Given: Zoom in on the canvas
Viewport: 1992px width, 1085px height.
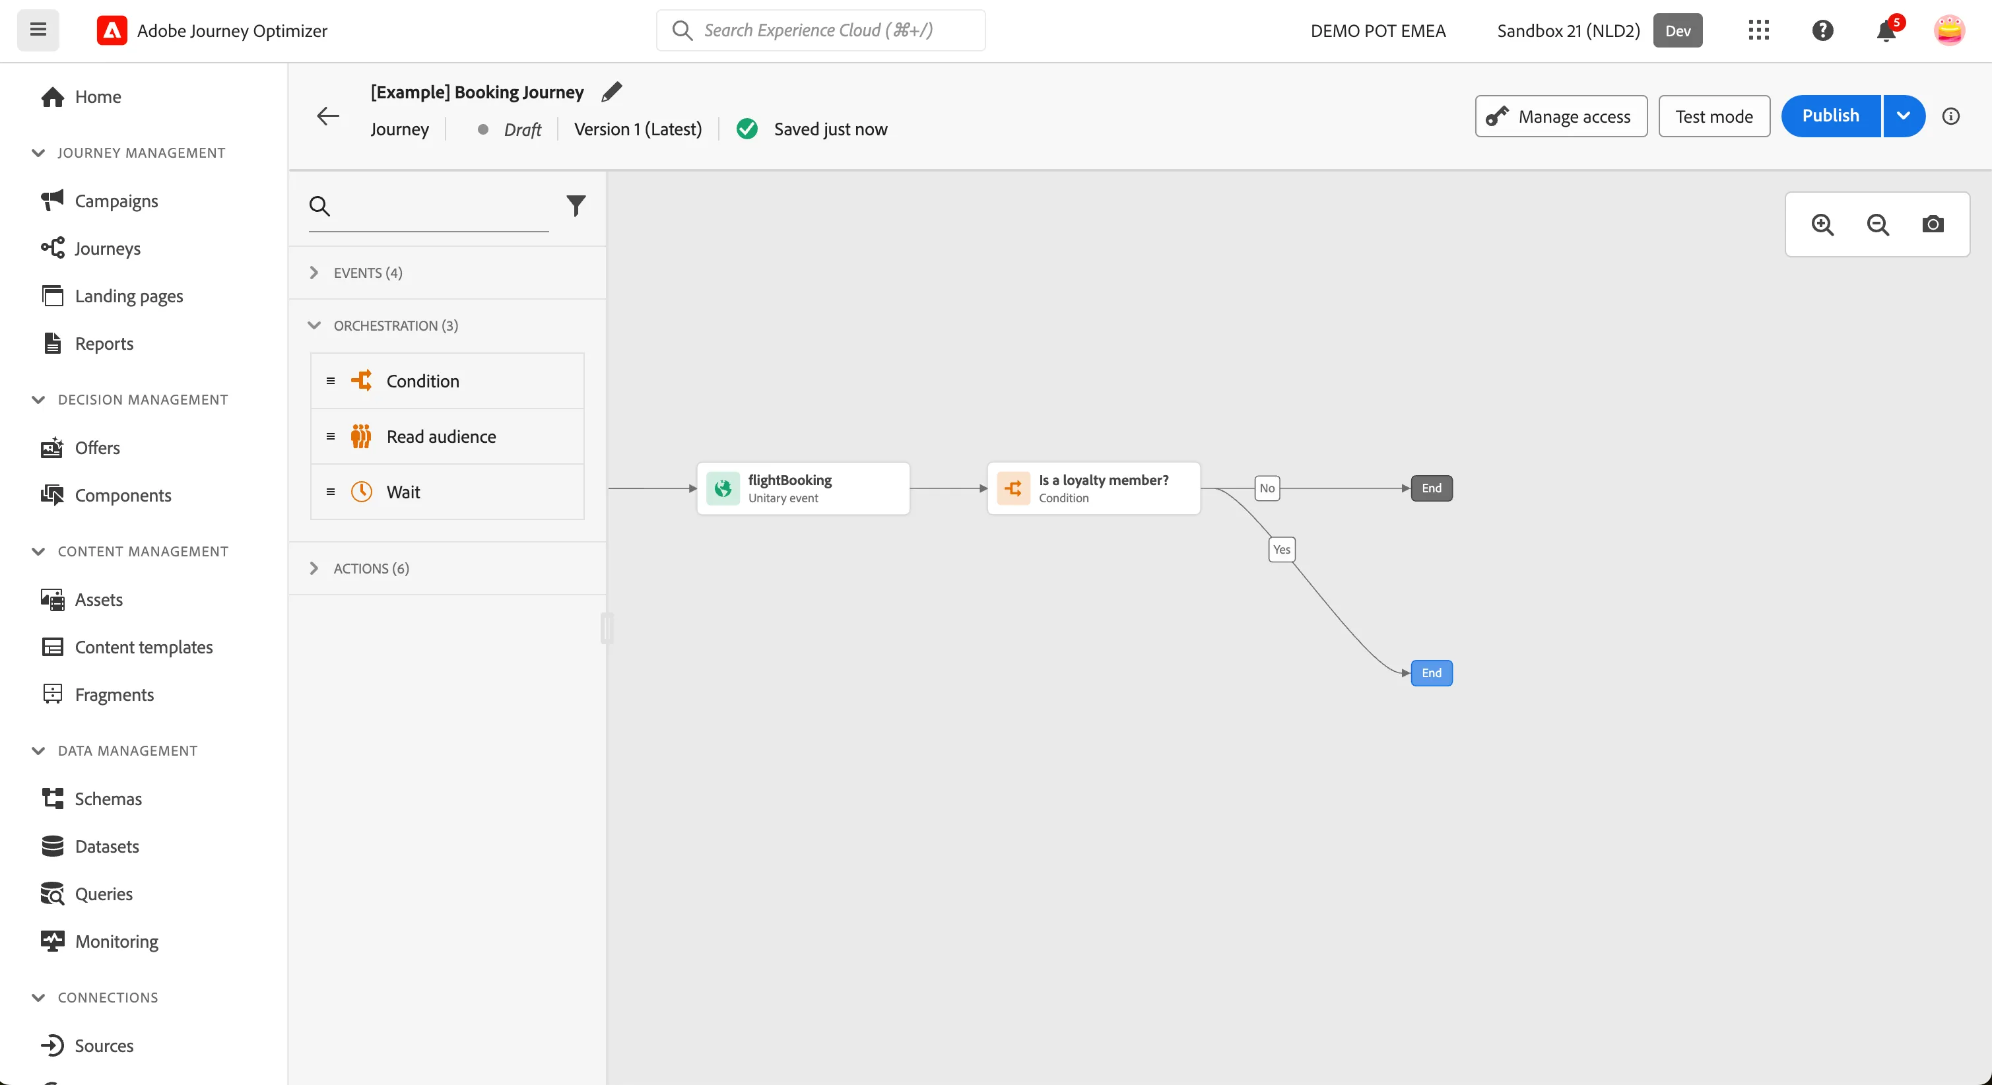Looking at the screenshot, I should pos(1822,224).
